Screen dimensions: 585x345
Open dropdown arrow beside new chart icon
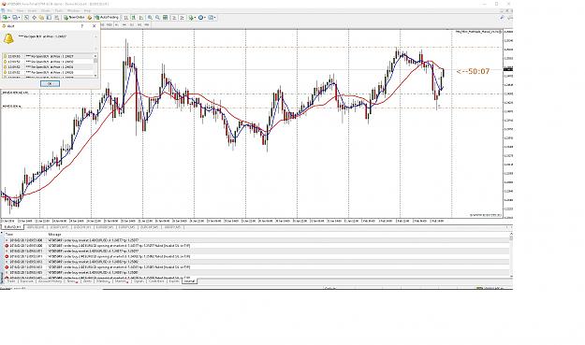tap(9, 18)
